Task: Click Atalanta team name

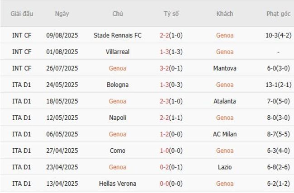Action: click(224, 101)
